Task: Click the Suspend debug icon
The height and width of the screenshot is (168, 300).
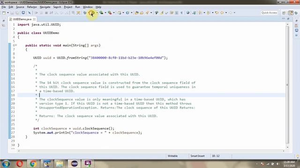Action: pyautogui.click(x=41, y=13)
